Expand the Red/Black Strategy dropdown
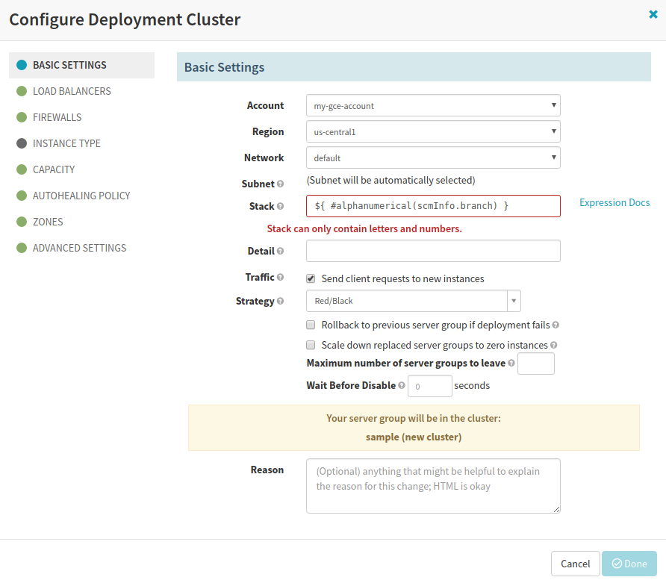The width and height of the screenshot is (666, 586). [413, 301]
